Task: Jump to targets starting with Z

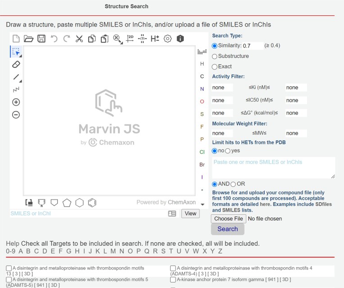Action: (220, 251)
